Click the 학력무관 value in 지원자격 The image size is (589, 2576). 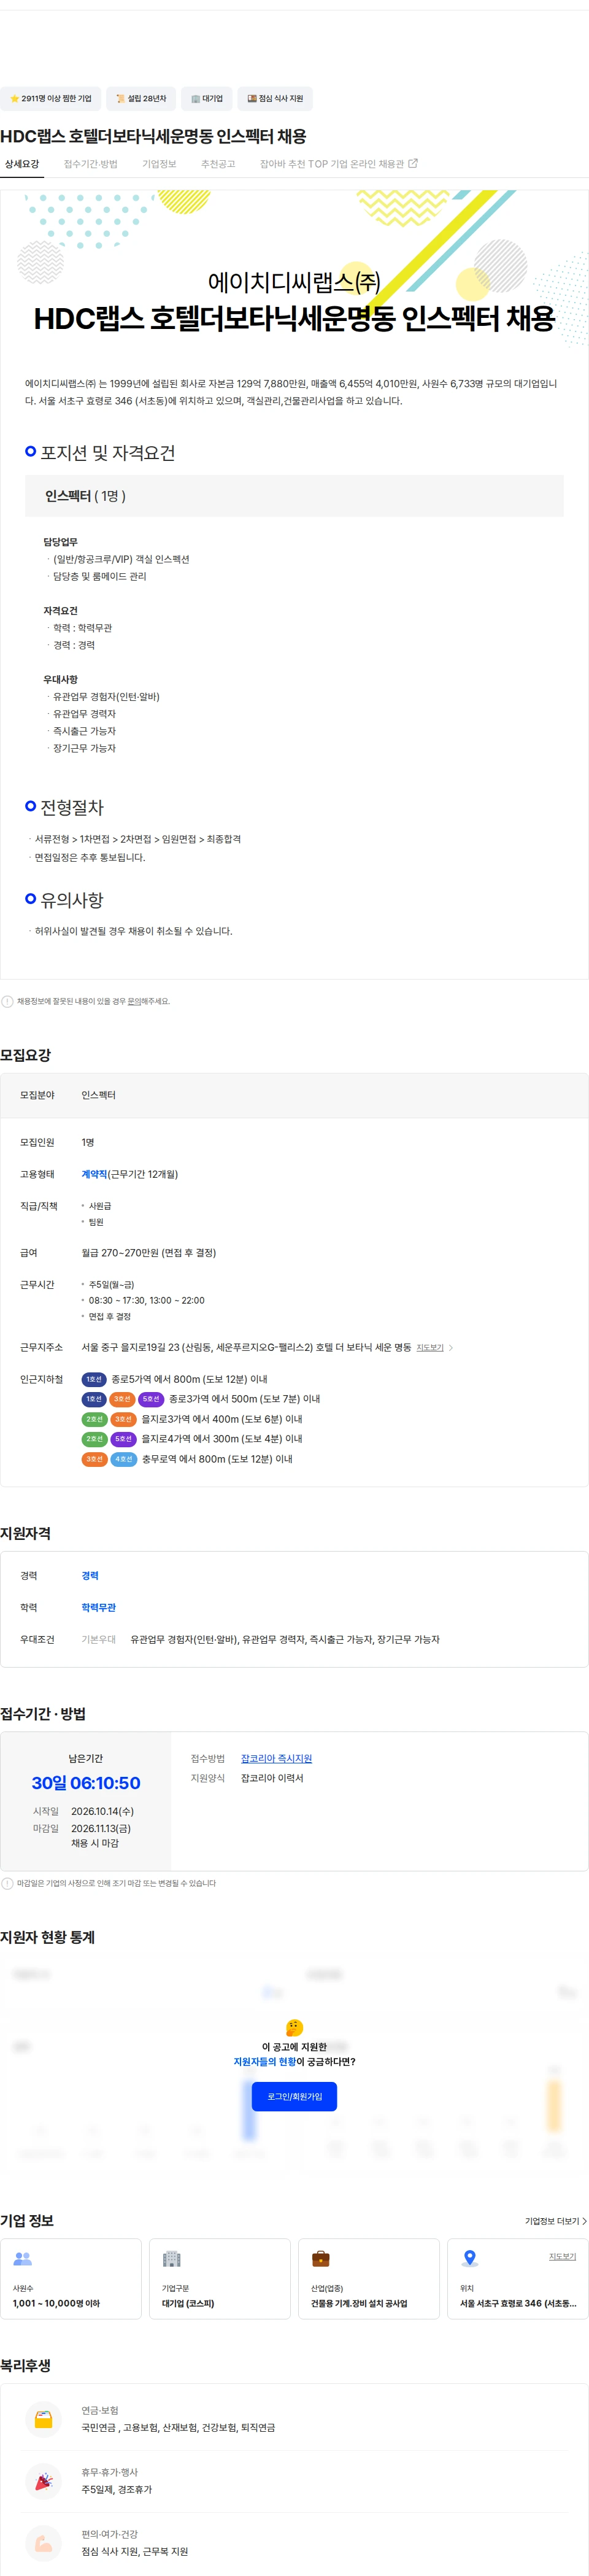[99, 1607]
